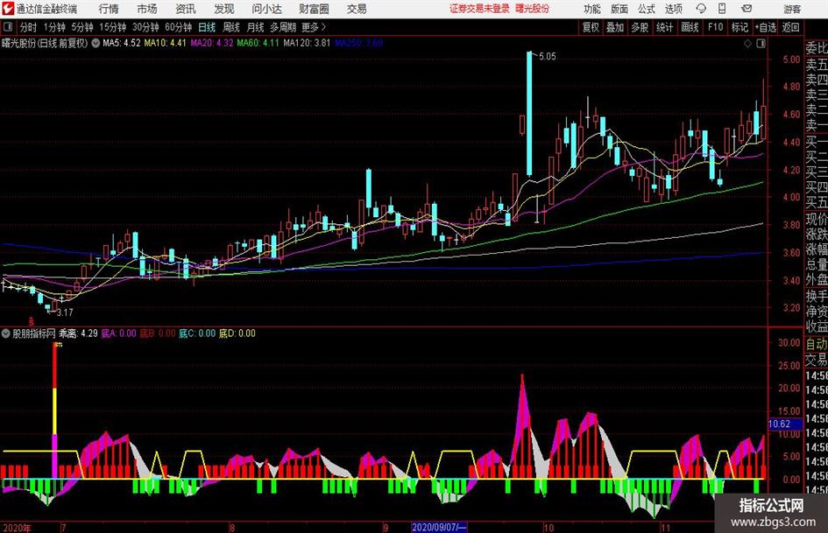828x533 pixels.
Task: Click the MA10: 4.41 indicator label
Action: coord(166,43)
